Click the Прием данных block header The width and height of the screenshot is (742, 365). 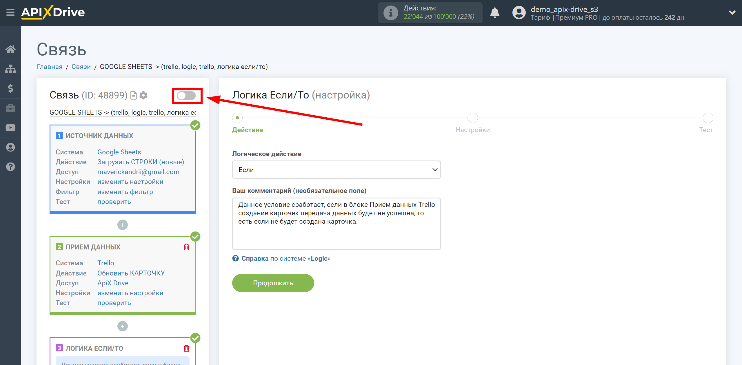tap(93, 247)
